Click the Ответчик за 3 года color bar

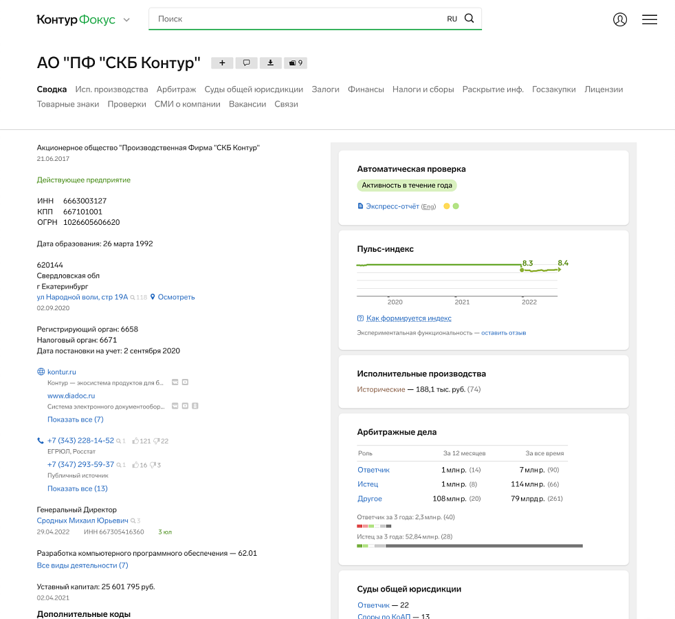pyautogui.click(x=374, y=526)
